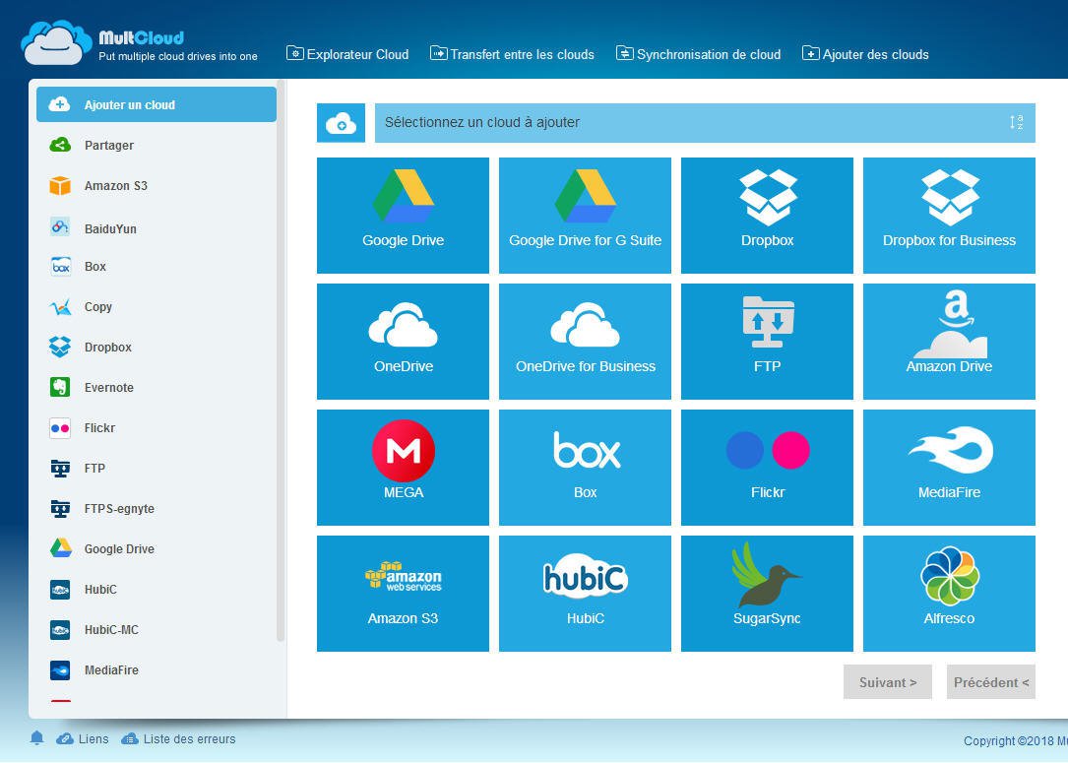
Task: Pick the FTP tile in the grid
Action: pos(767,342)
